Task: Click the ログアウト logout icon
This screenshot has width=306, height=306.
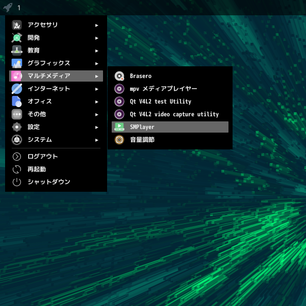Action: pos(17,157)
